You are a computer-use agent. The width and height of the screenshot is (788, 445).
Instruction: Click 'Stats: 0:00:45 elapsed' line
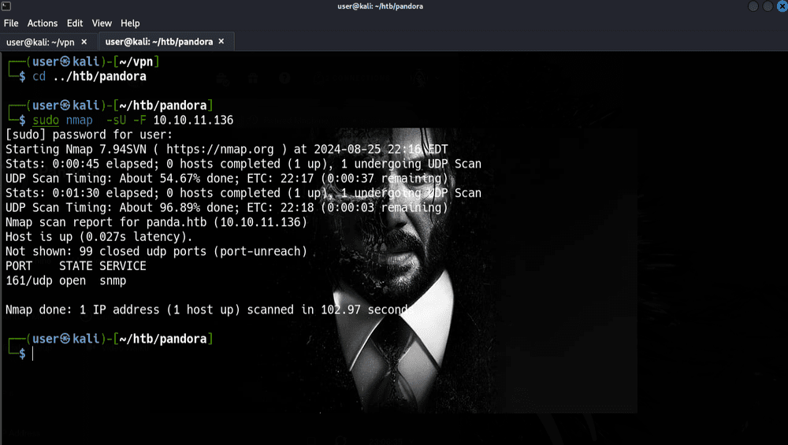243,164
